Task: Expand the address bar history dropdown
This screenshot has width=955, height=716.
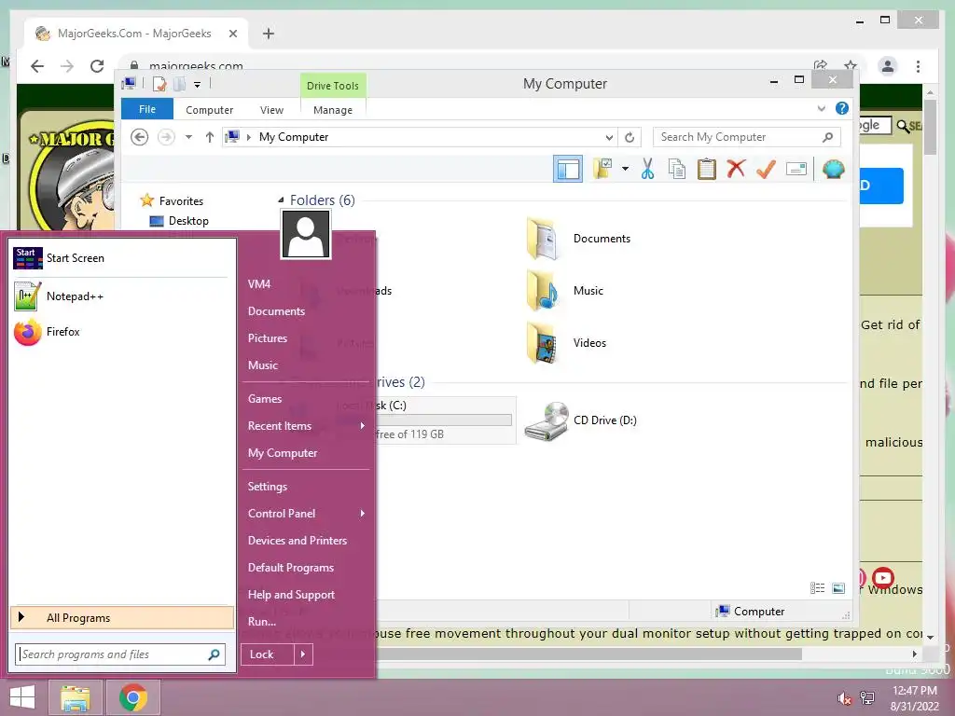Action: tap(608, 138)
